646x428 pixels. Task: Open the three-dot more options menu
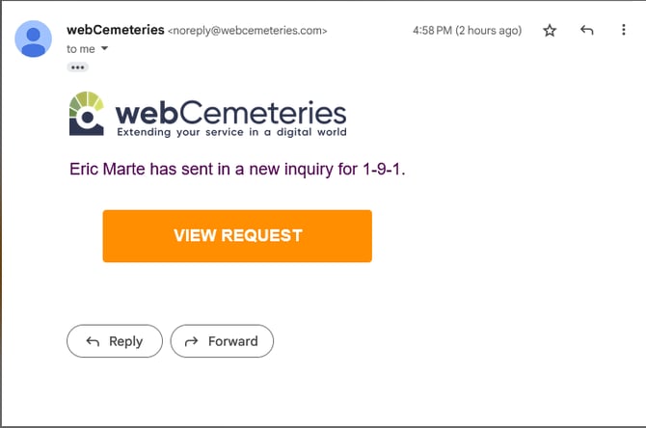click(x=623, y=30)
